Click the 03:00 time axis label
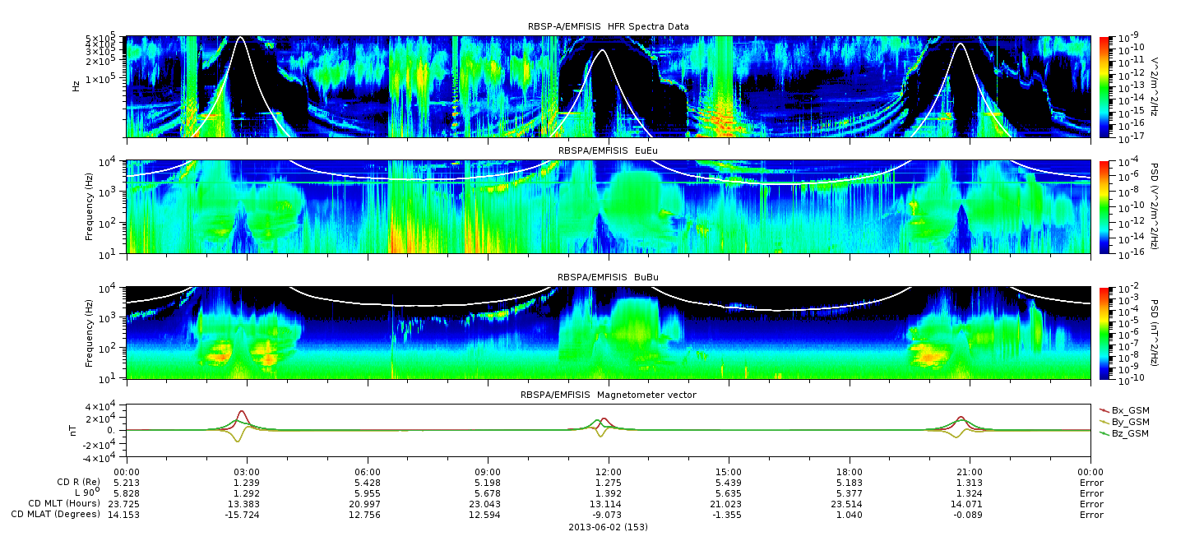The image size is (1190, 541). coord(247,472)
